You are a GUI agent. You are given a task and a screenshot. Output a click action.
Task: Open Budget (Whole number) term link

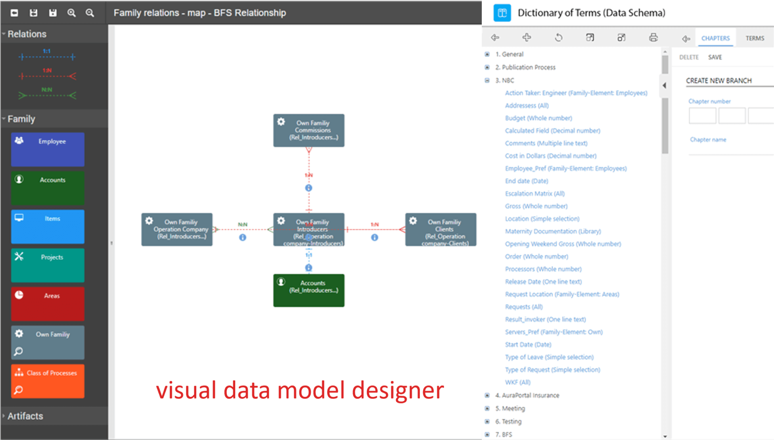click(x=538, y=118)
